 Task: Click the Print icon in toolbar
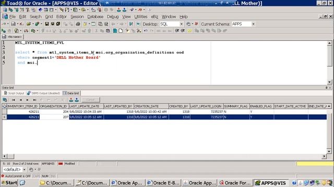[78, 24]
